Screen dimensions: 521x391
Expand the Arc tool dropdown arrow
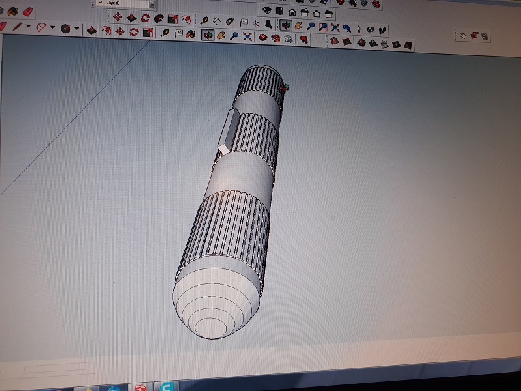[x=53, y=28]
